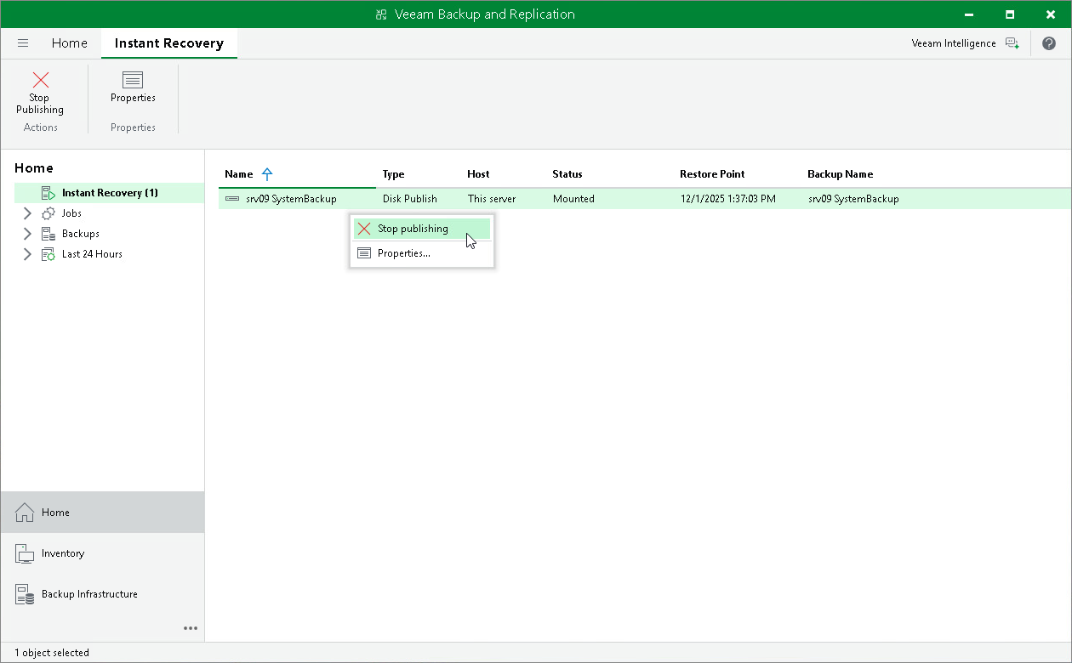Choose Stop publishing from the context menu
This screenshot has width=1072, height=663.
coord(413,229)
